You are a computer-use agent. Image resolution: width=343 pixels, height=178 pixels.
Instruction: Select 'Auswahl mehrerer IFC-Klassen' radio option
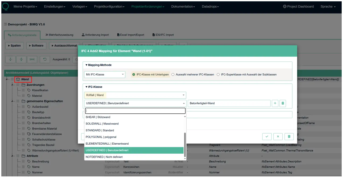(173, 74)
